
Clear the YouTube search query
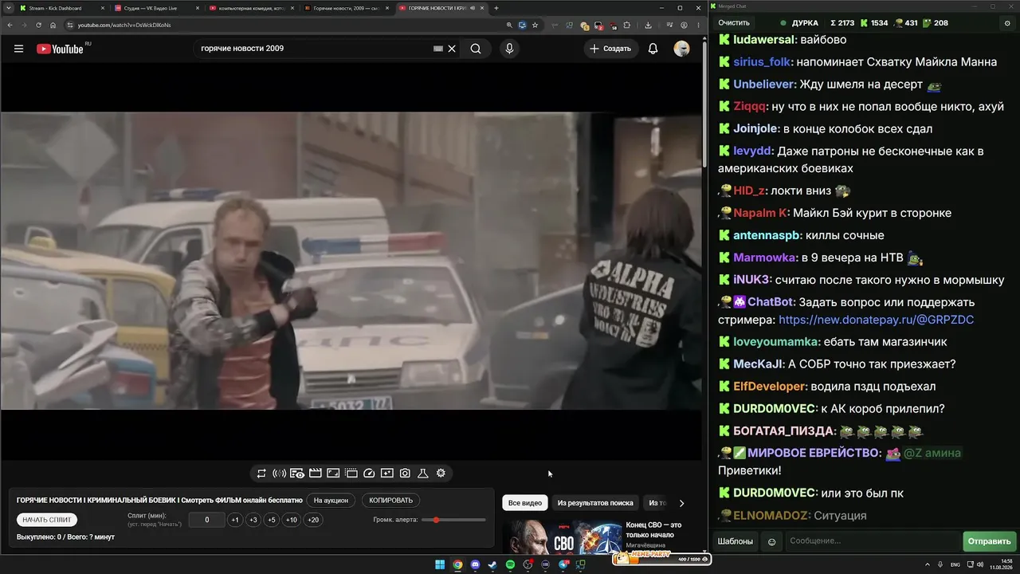point(452,49)
